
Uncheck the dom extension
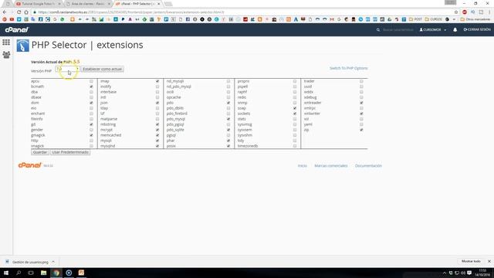[91, 103]
